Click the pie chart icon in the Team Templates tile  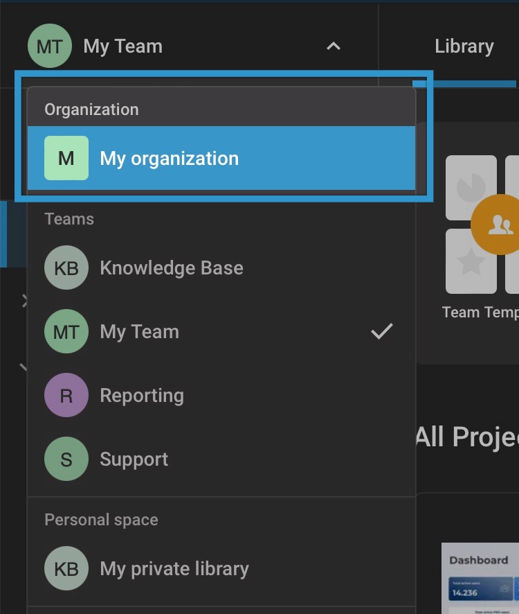tap(471, 187)
